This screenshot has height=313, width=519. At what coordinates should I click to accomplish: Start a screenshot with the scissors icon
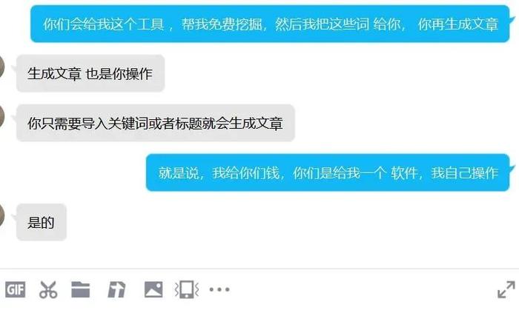click(48, 289)
